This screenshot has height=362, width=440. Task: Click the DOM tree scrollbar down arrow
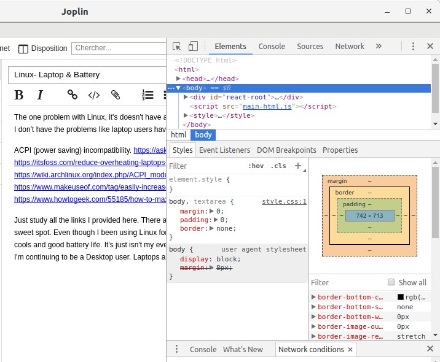tap(435, 123)
